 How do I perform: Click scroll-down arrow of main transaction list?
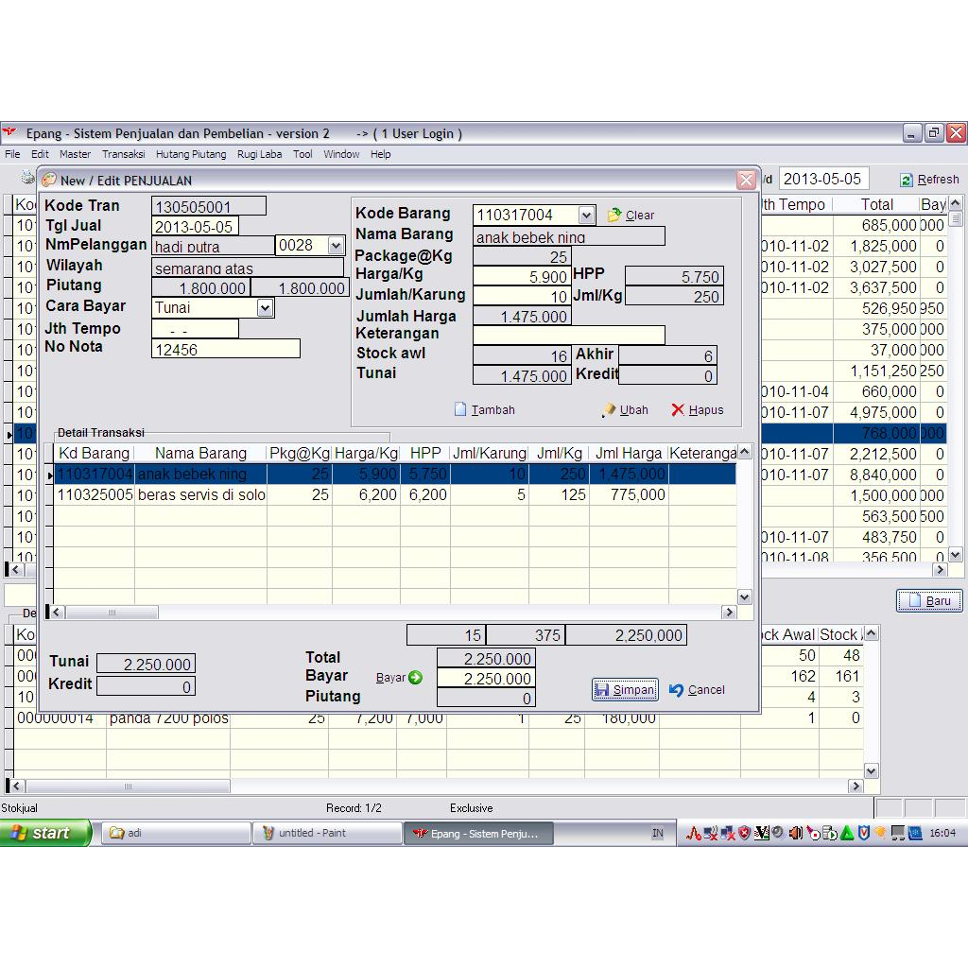pyautogui.click(x=955, y=555)
